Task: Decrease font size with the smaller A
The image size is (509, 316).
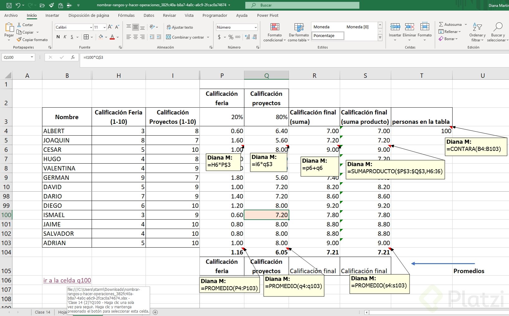Action: point(117,27)
